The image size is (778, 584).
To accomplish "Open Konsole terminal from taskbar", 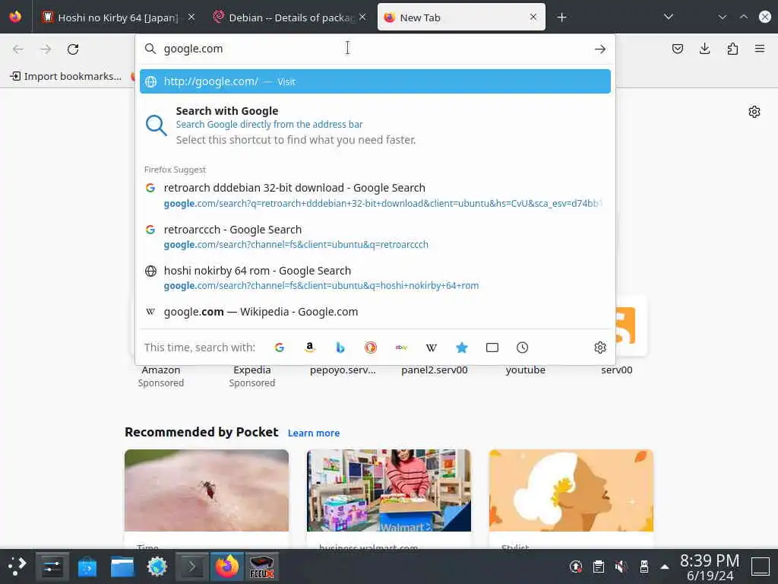I will pos(192,566).
